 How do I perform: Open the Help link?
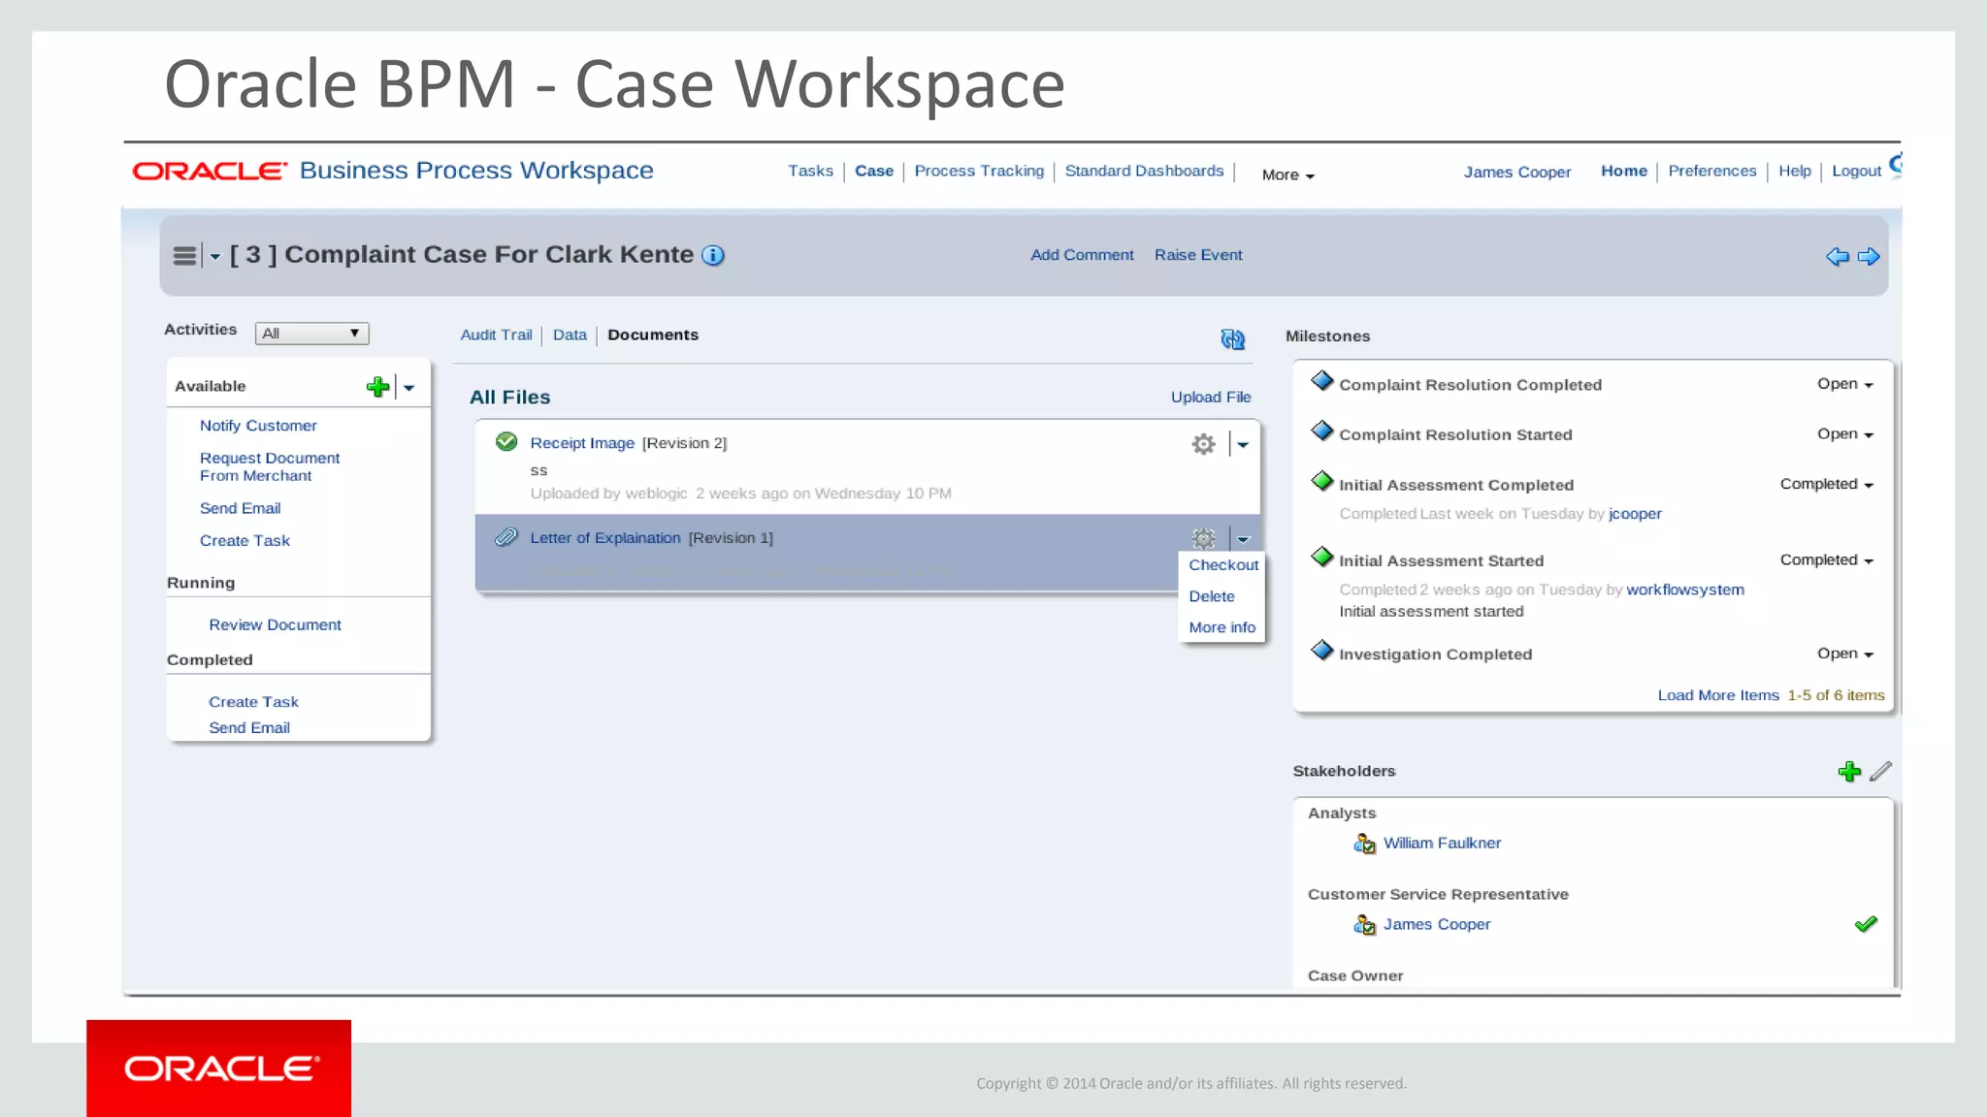click(1795, 171)
